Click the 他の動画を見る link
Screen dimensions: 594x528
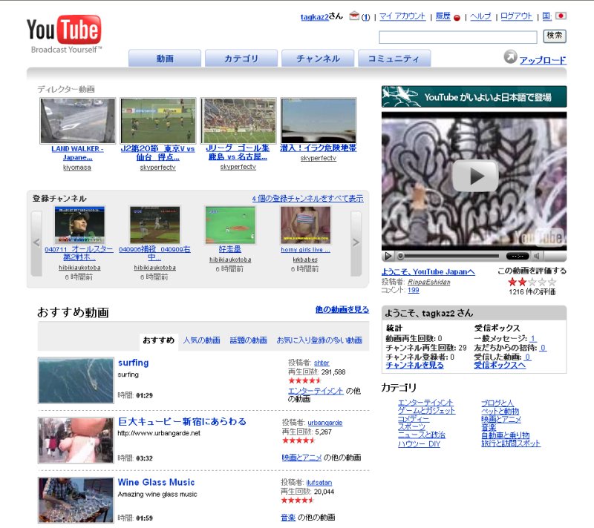click(342, 309)
